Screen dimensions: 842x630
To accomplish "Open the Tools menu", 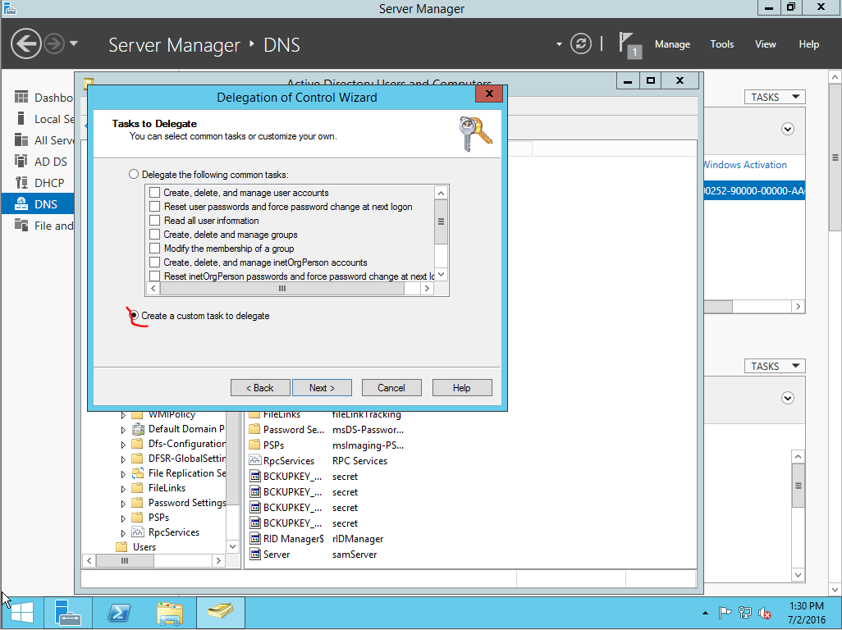I will click(x=721, y=44).
